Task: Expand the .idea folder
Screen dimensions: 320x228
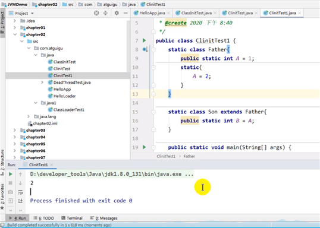Action: [15, 21]
